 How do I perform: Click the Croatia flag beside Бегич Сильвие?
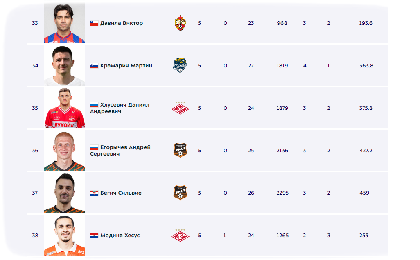point(94,193)
